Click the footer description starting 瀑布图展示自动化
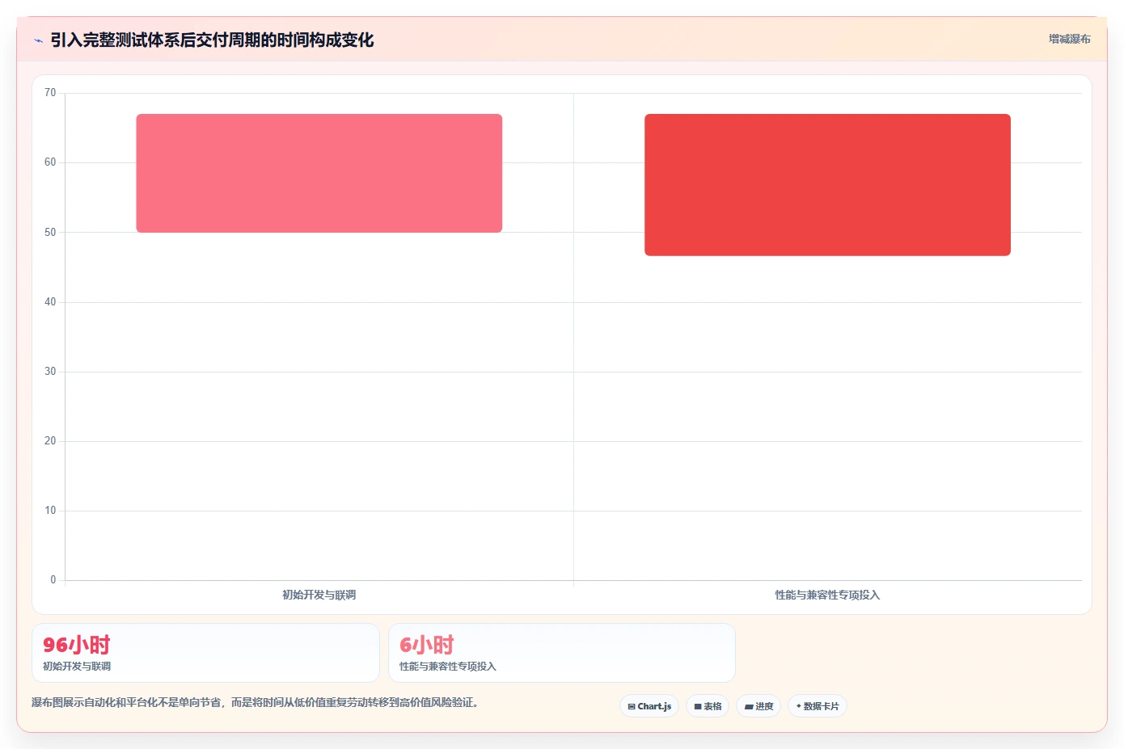 click(255, 702)
